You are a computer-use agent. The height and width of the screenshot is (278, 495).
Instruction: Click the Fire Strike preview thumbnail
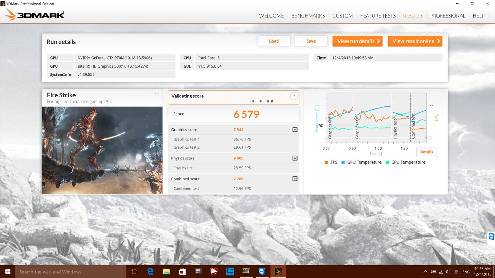(x=102, y=150)
